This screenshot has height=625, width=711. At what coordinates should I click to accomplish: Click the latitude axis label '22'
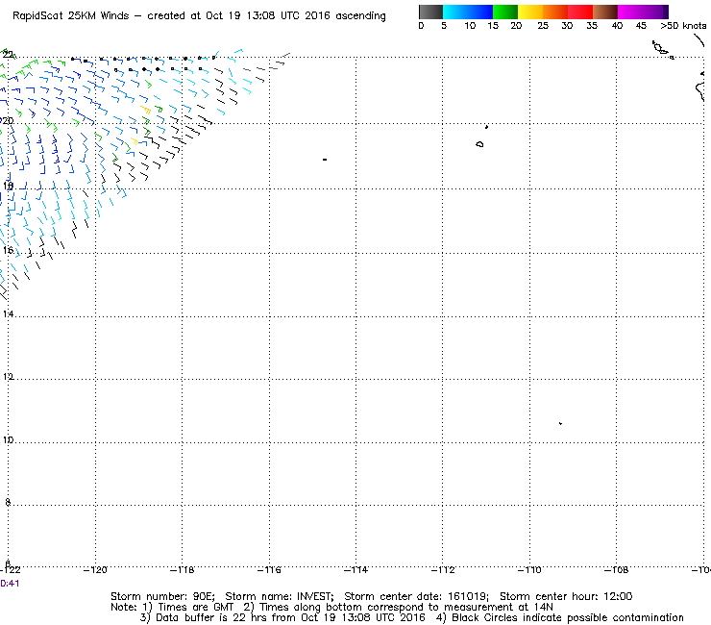[x=8, y=55]
